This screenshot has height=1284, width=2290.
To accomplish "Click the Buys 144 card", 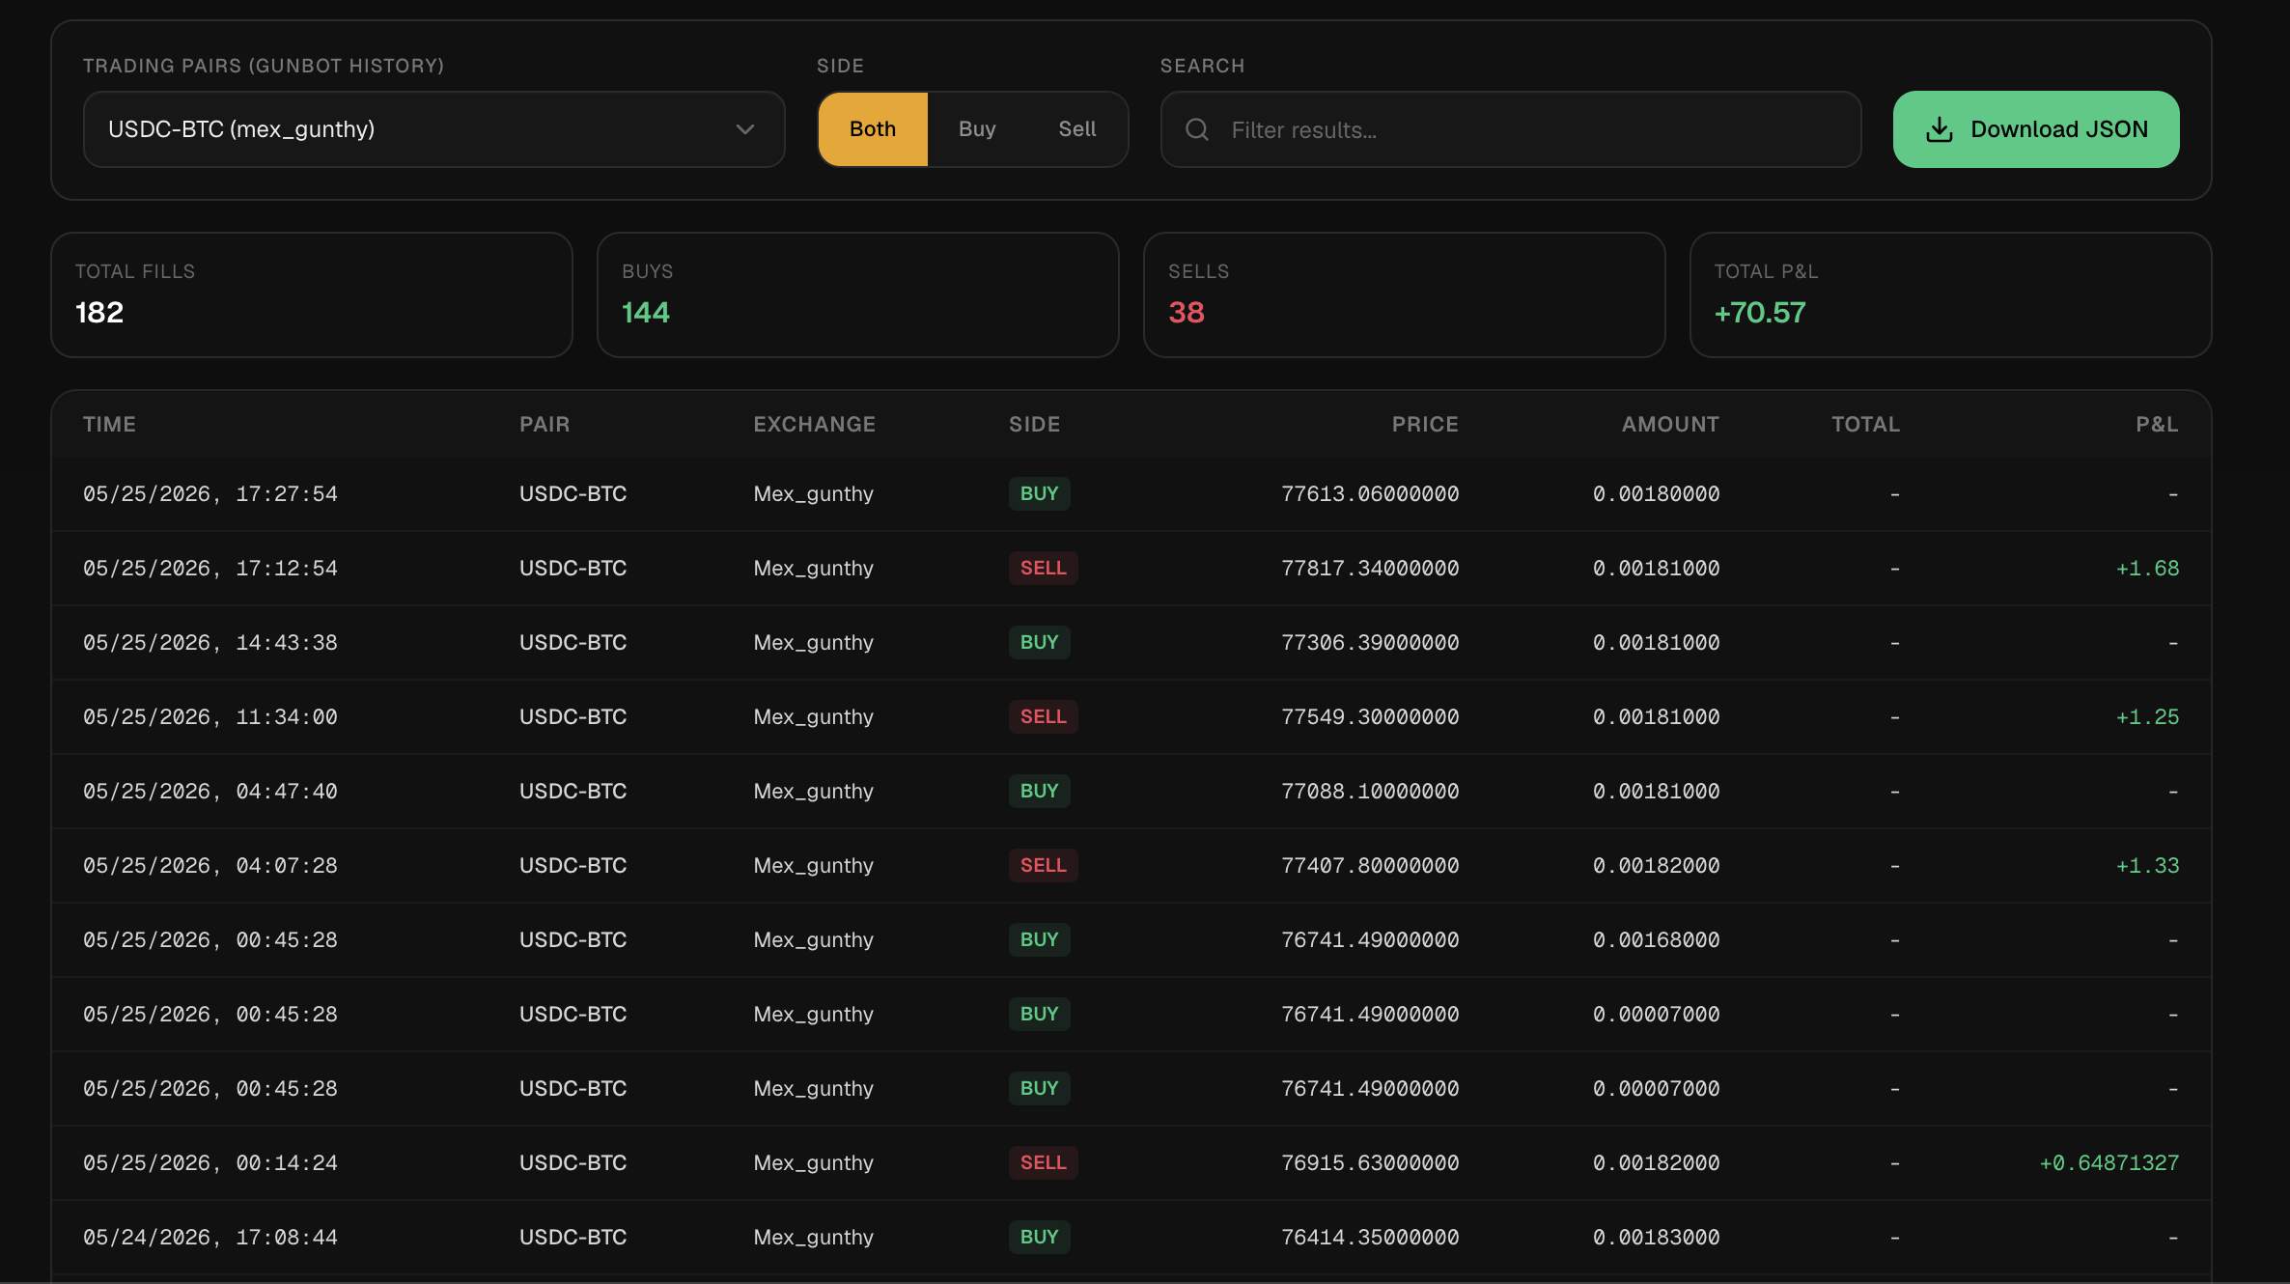I will point(858,294).
